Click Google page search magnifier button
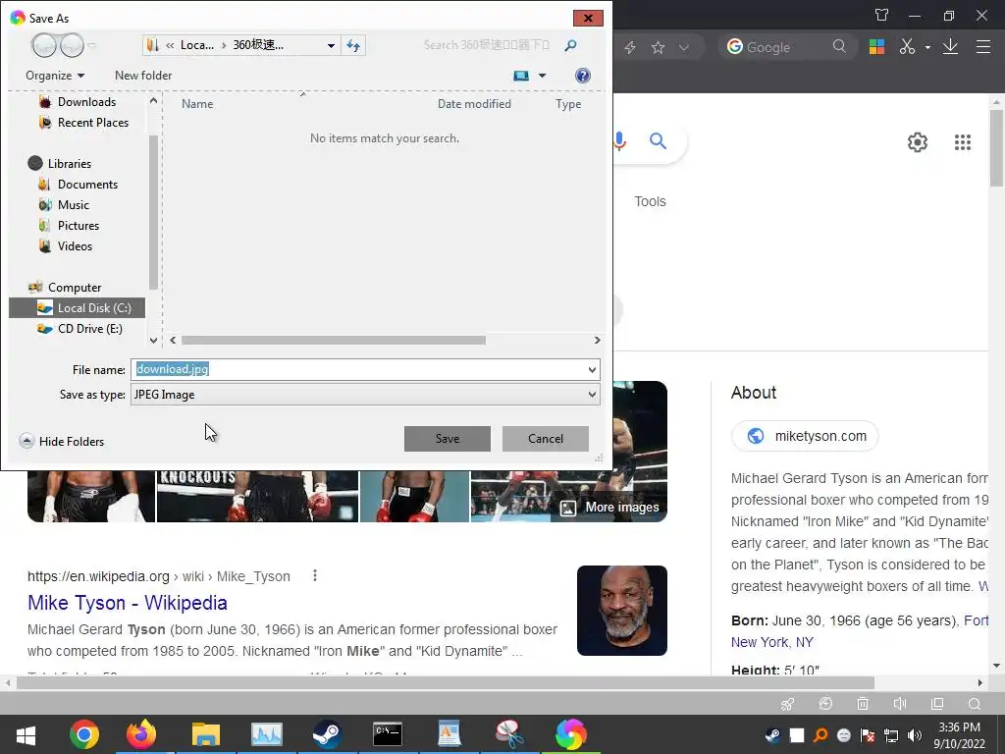The image size is (1005, 754). coord(658,141)
